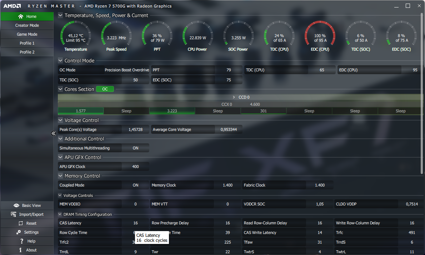The image size is (425, 255).
Task: Click Peak Core(s) Voltage 1,45728 value
Action: [135, 130]
